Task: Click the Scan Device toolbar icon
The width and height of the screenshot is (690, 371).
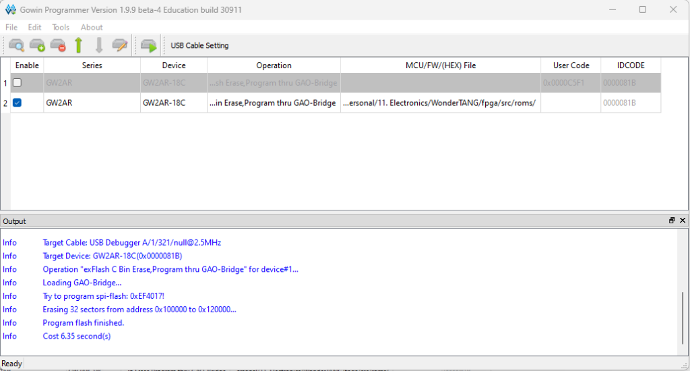Action: [17, 46]
